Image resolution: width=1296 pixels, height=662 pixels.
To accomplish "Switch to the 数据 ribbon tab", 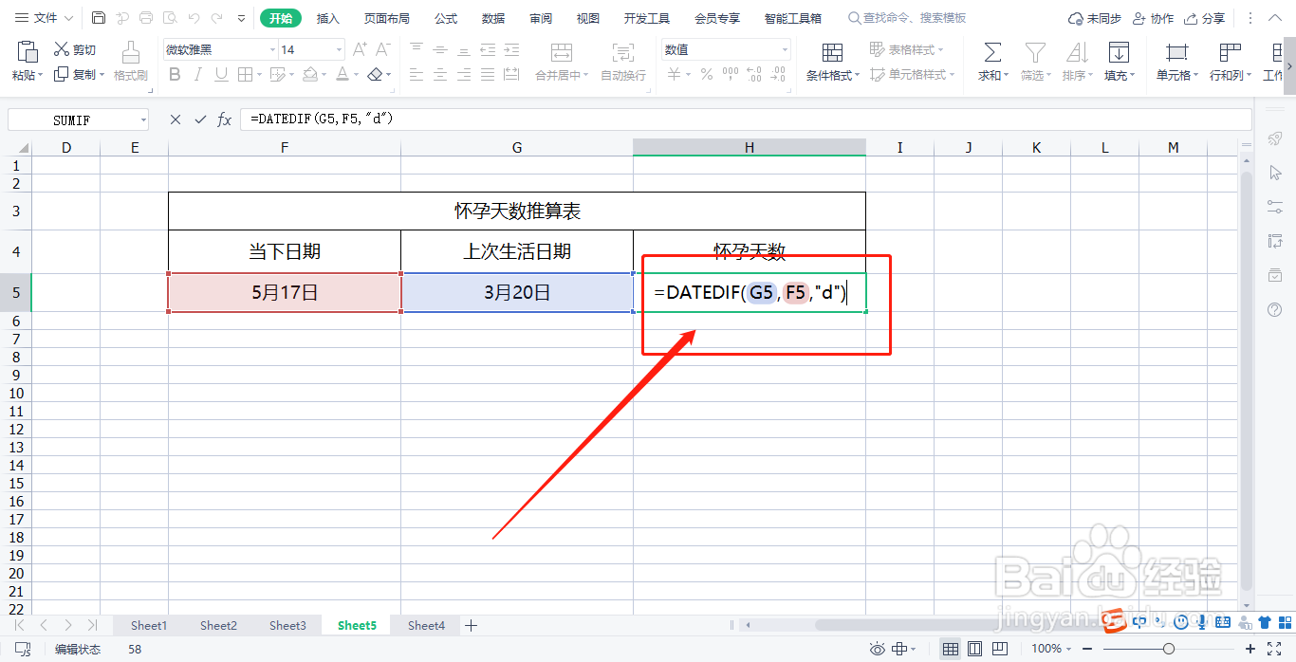I will coord(491,17).
